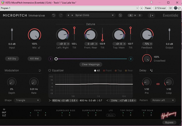The width and height of the screenshot is (182, 126).
Task: Toggle the plugin enable checkbox beside UI
Action: [x=179, y=8]
